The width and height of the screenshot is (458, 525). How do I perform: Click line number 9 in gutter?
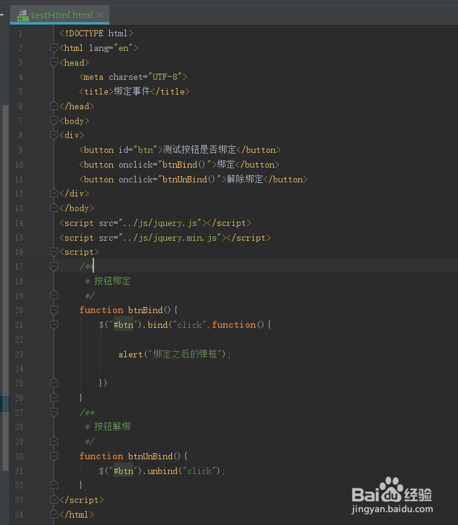(x=20, y=150)
